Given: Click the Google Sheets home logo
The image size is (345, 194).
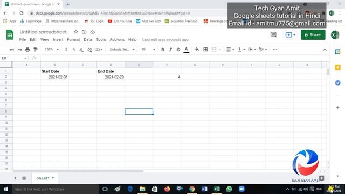Looking at the screenshot, I should pos(10,34).
